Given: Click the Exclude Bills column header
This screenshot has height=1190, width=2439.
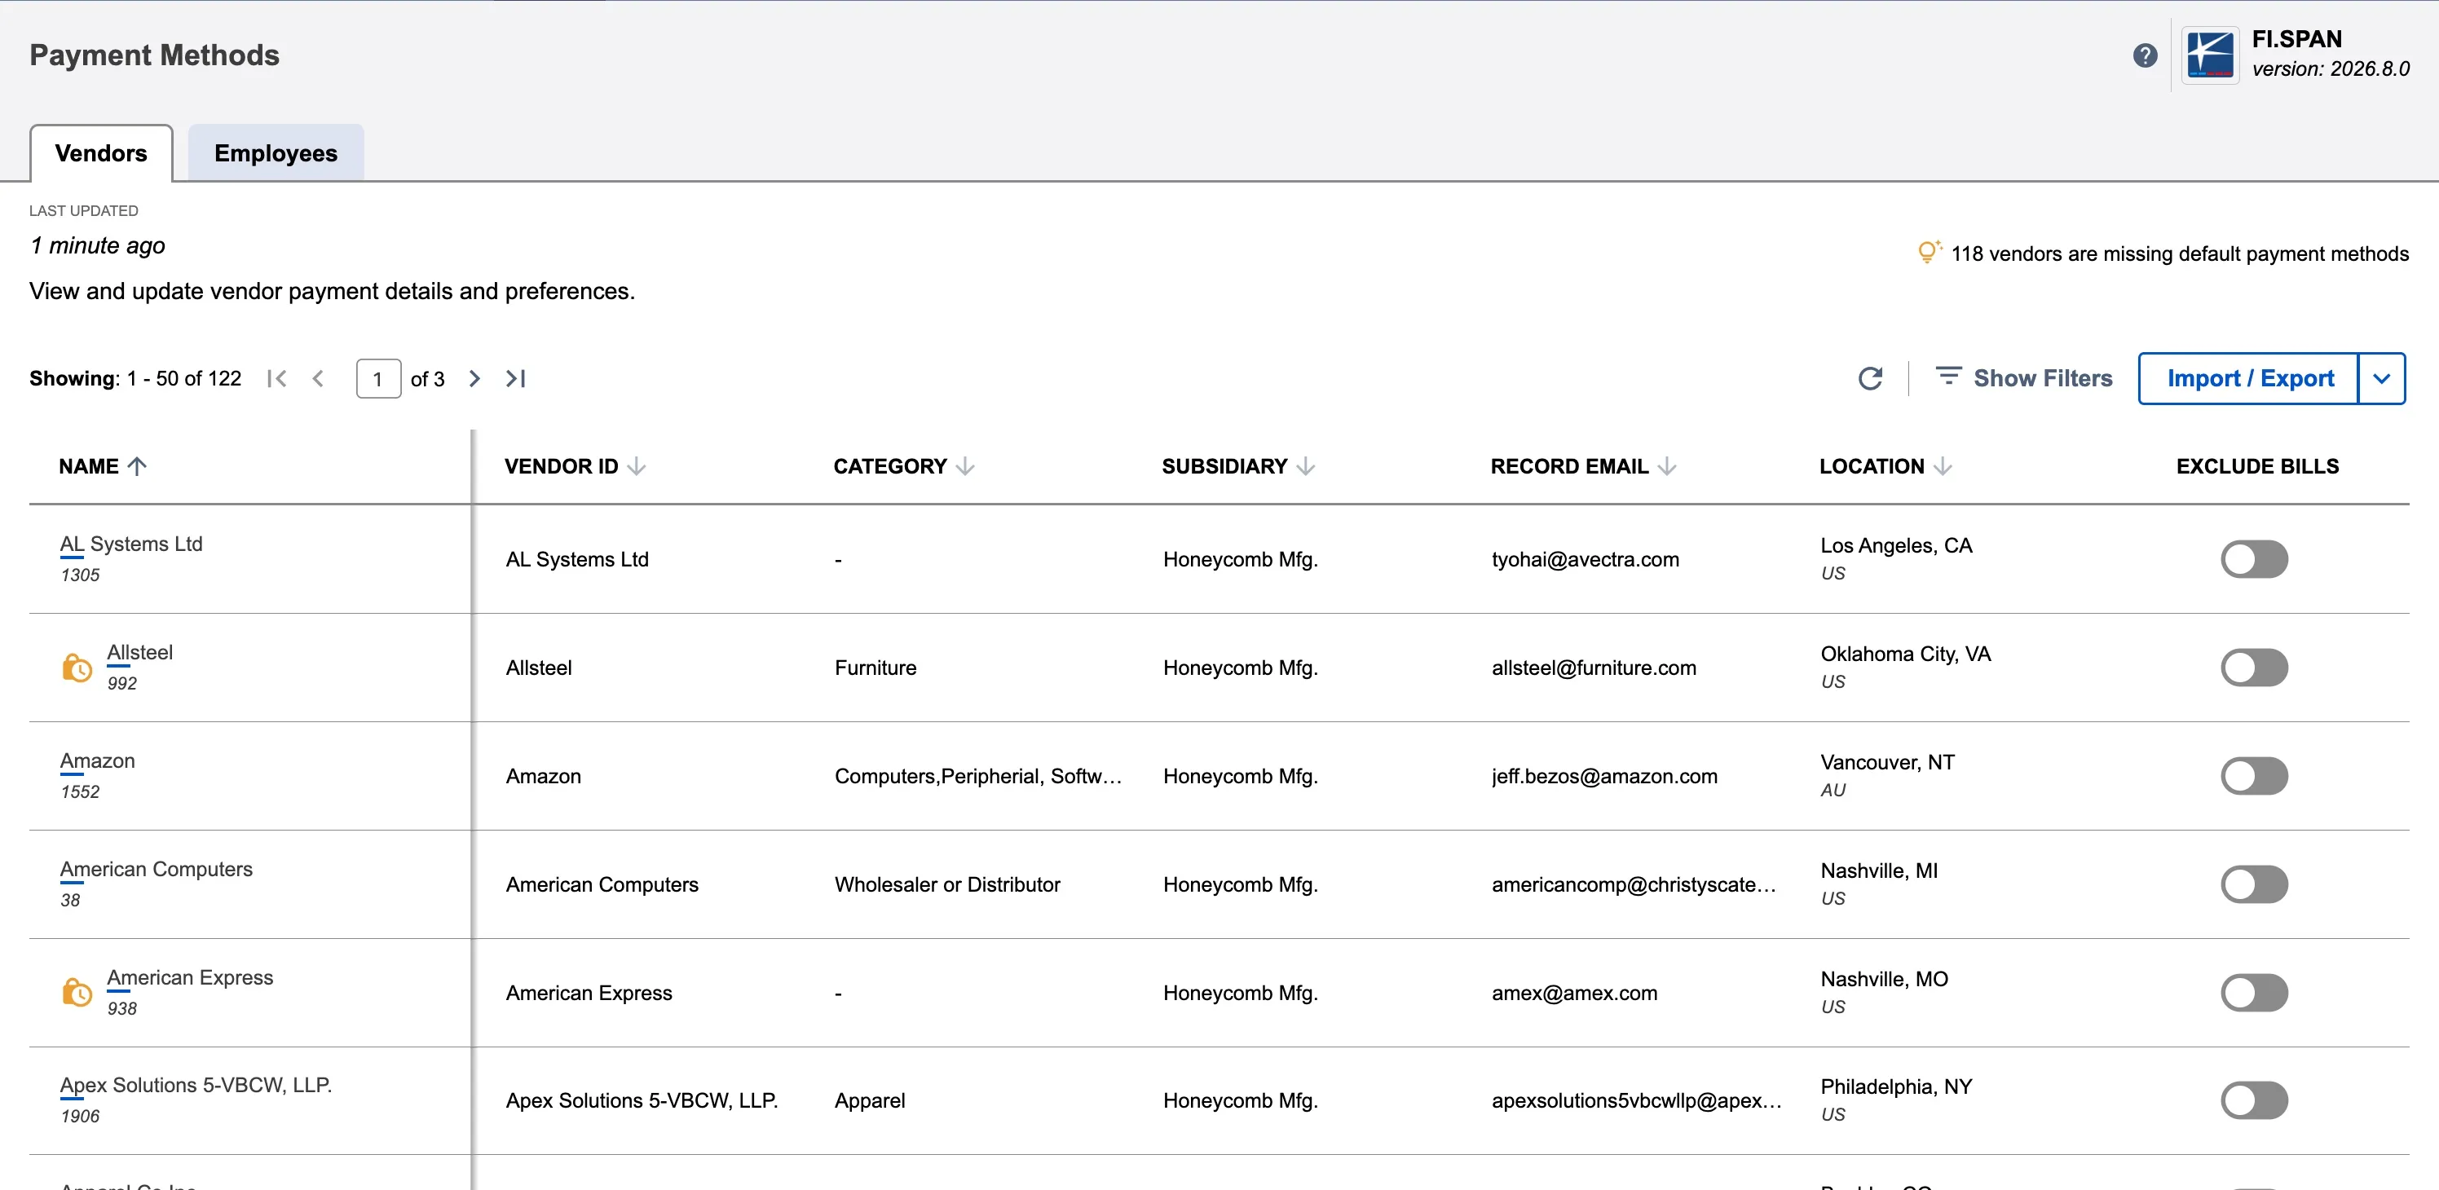Looking at the screenshot, I should 2256,465.
